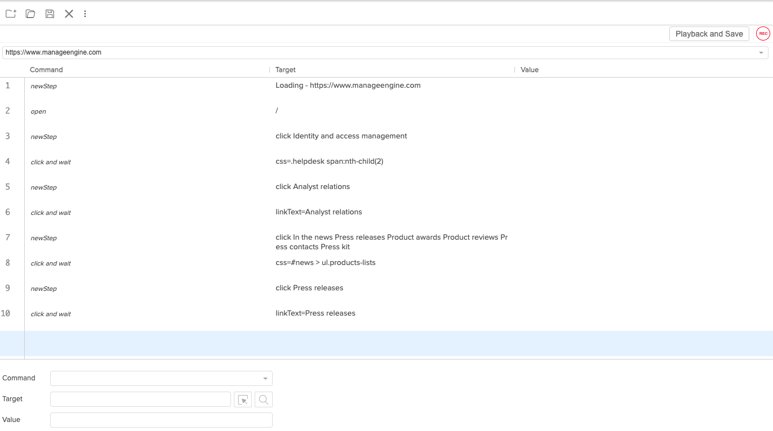The width and height of the screenshot is (773, 431).
Task: Open a test with the folder icon
Action: 30,14
